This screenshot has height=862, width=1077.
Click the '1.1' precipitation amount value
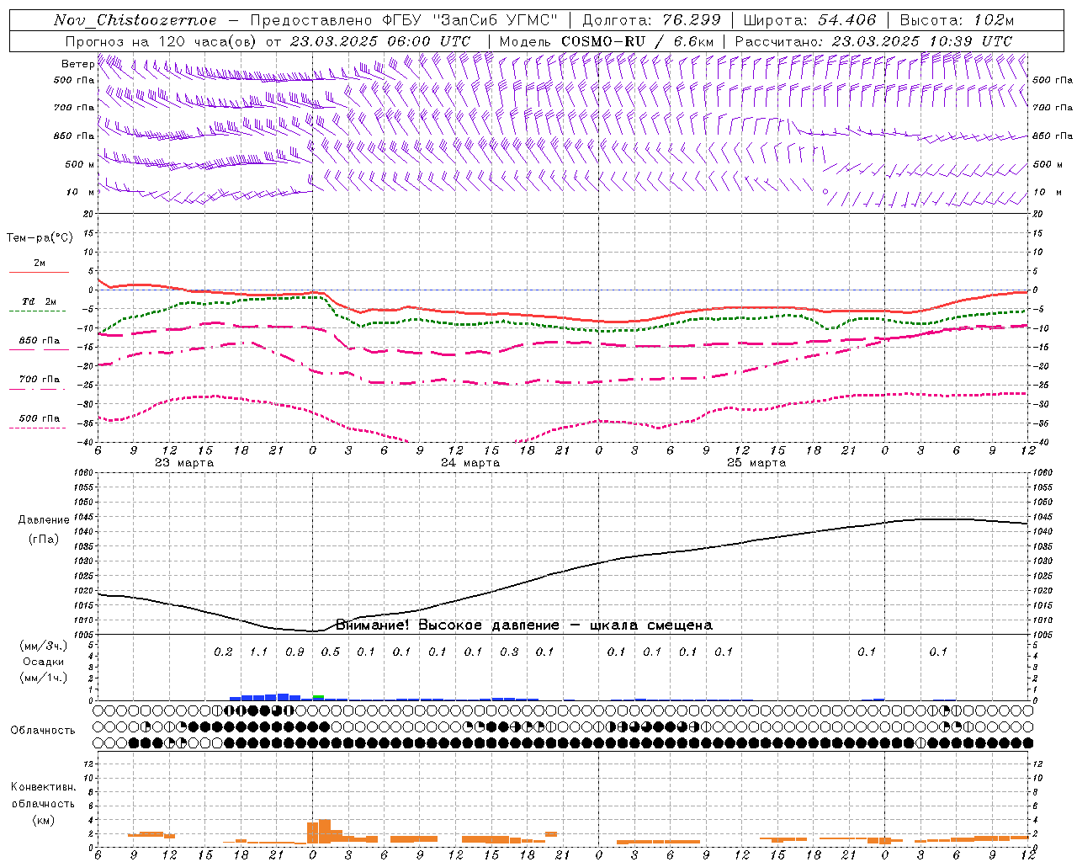coord(258,652)
